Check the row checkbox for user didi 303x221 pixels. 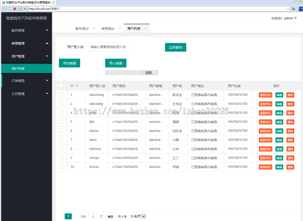[61, 121]
